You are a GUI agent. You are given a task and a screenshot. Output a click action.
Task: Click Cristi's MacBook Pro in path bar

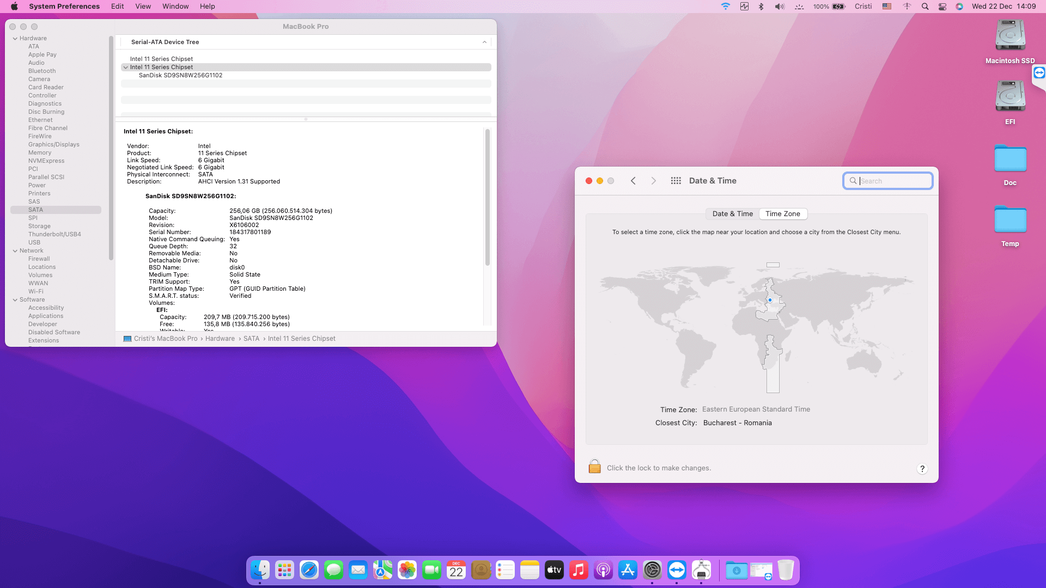coord(166,339)
